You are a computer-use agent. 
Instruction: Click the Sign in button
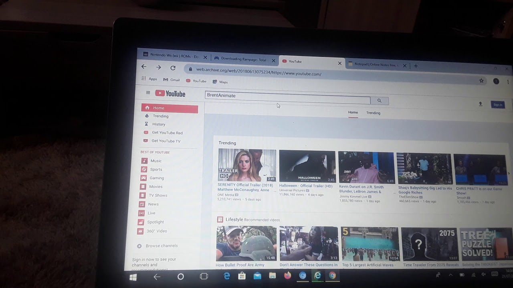point(498,105)
